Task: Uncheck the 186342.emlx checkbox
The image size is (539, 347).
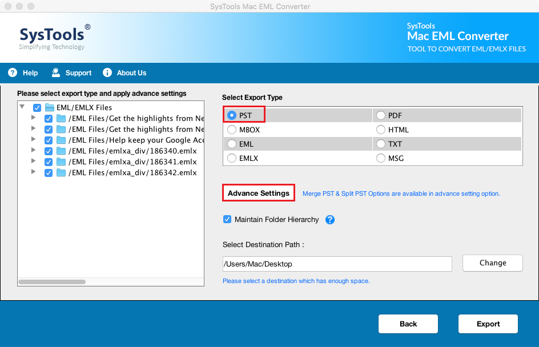Action: (x=49, y=173)
